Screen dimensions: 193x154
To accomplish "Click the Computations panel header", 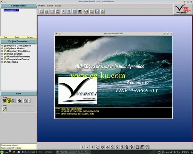I will click(x=18, y=6).
